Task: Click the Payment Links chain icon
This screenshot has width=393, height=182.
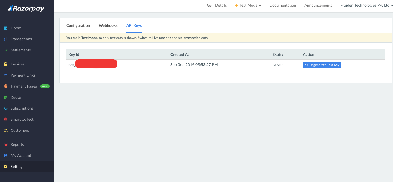Action: tap(6, 75)
